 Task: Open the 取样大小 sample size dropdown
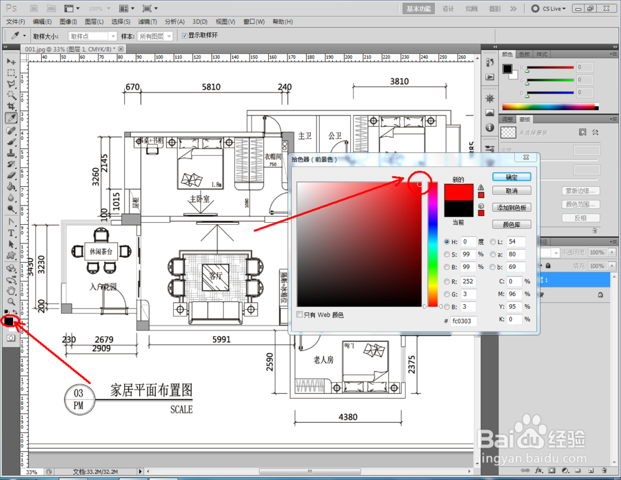click(x=93, y=36)
